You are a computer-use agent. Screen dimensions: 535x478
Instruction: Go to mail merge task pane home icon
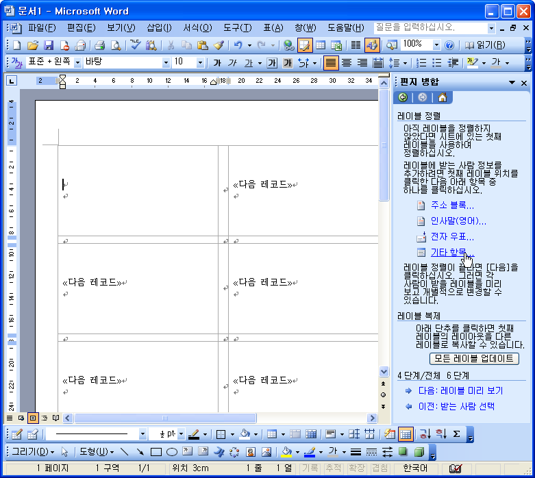click(x=443, y=97)
